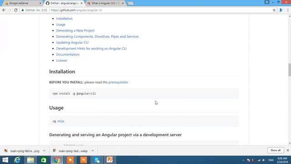Image resolution: width=291 pixels, height=164 pixels.
Task: Open Skype from the taskbar
Action: pos(97,160)
